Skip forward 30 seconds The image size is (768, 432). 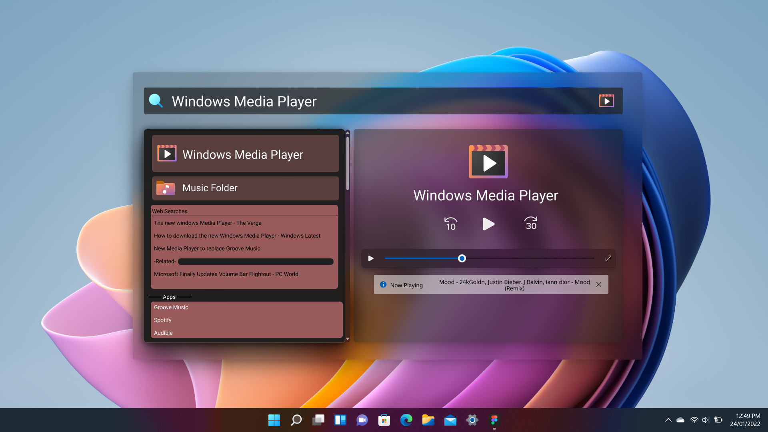tap(531, 223)
